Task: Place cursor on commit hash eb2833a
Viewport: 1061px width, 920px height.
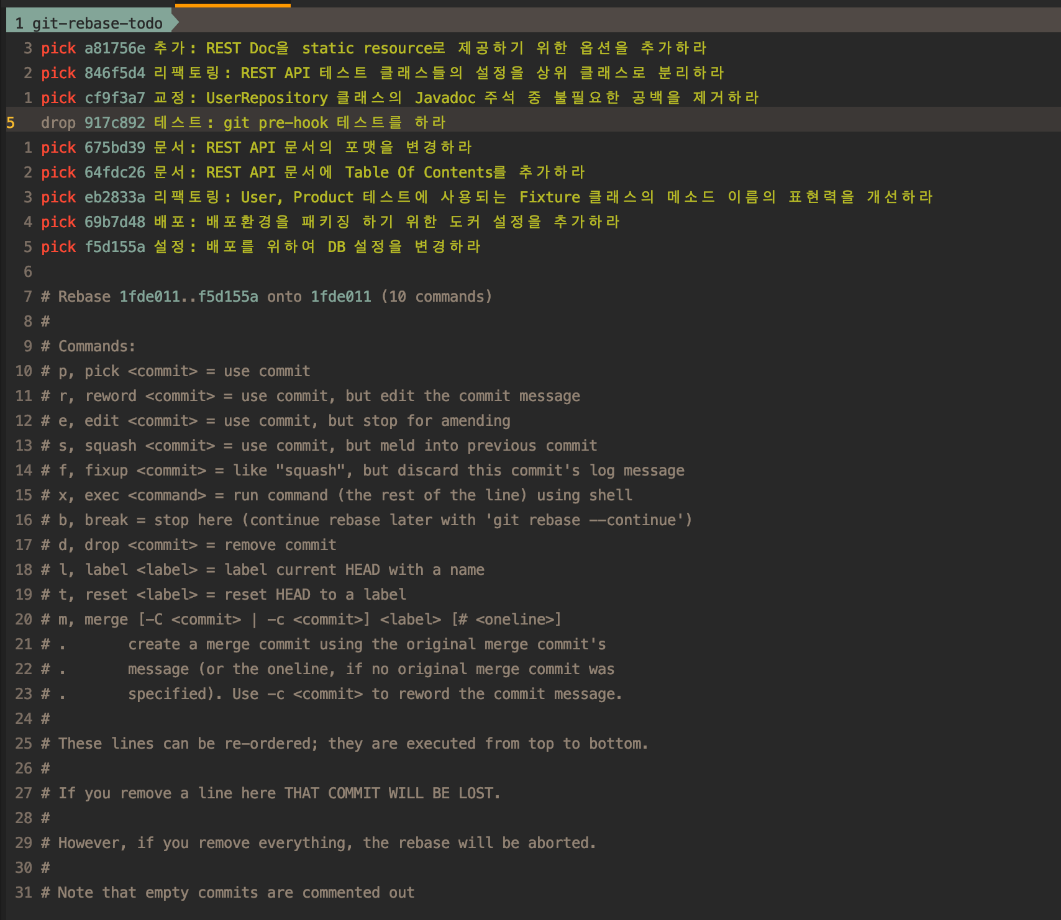Action: (115, 197)
